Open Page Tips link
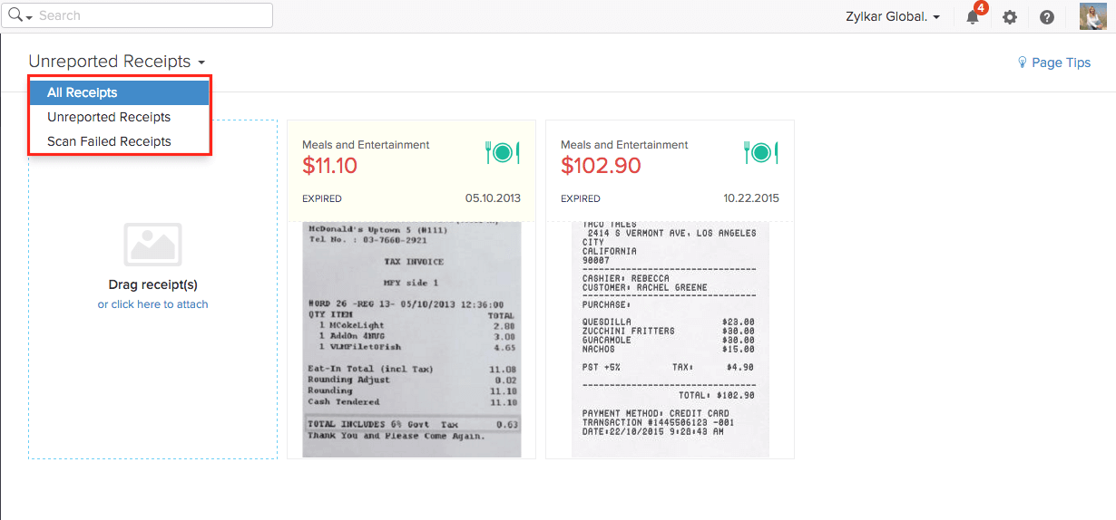 (1061, 63)
